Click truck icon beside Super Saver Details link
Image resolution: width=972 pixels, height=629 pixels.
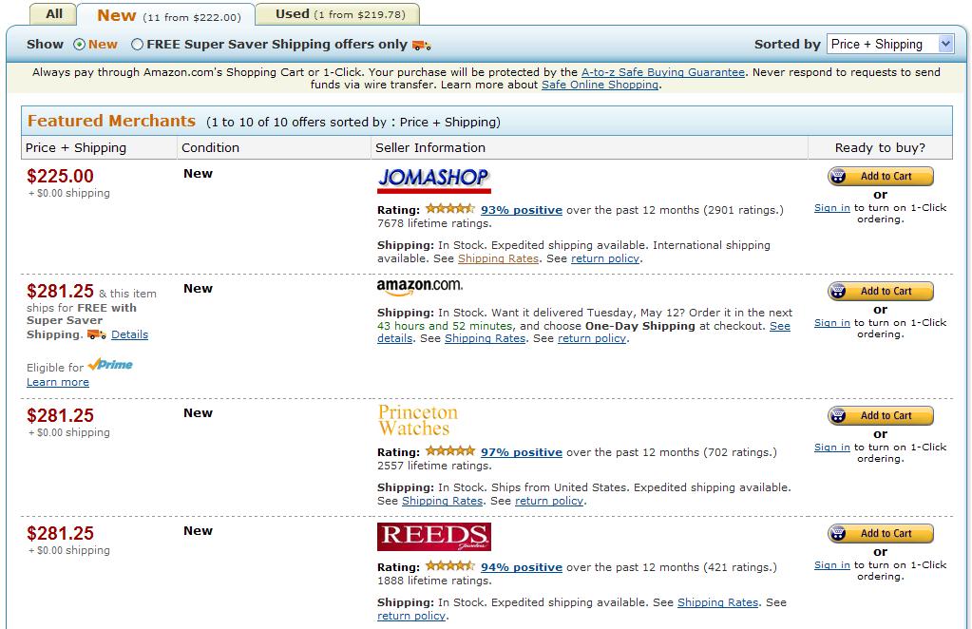point(96,334)
